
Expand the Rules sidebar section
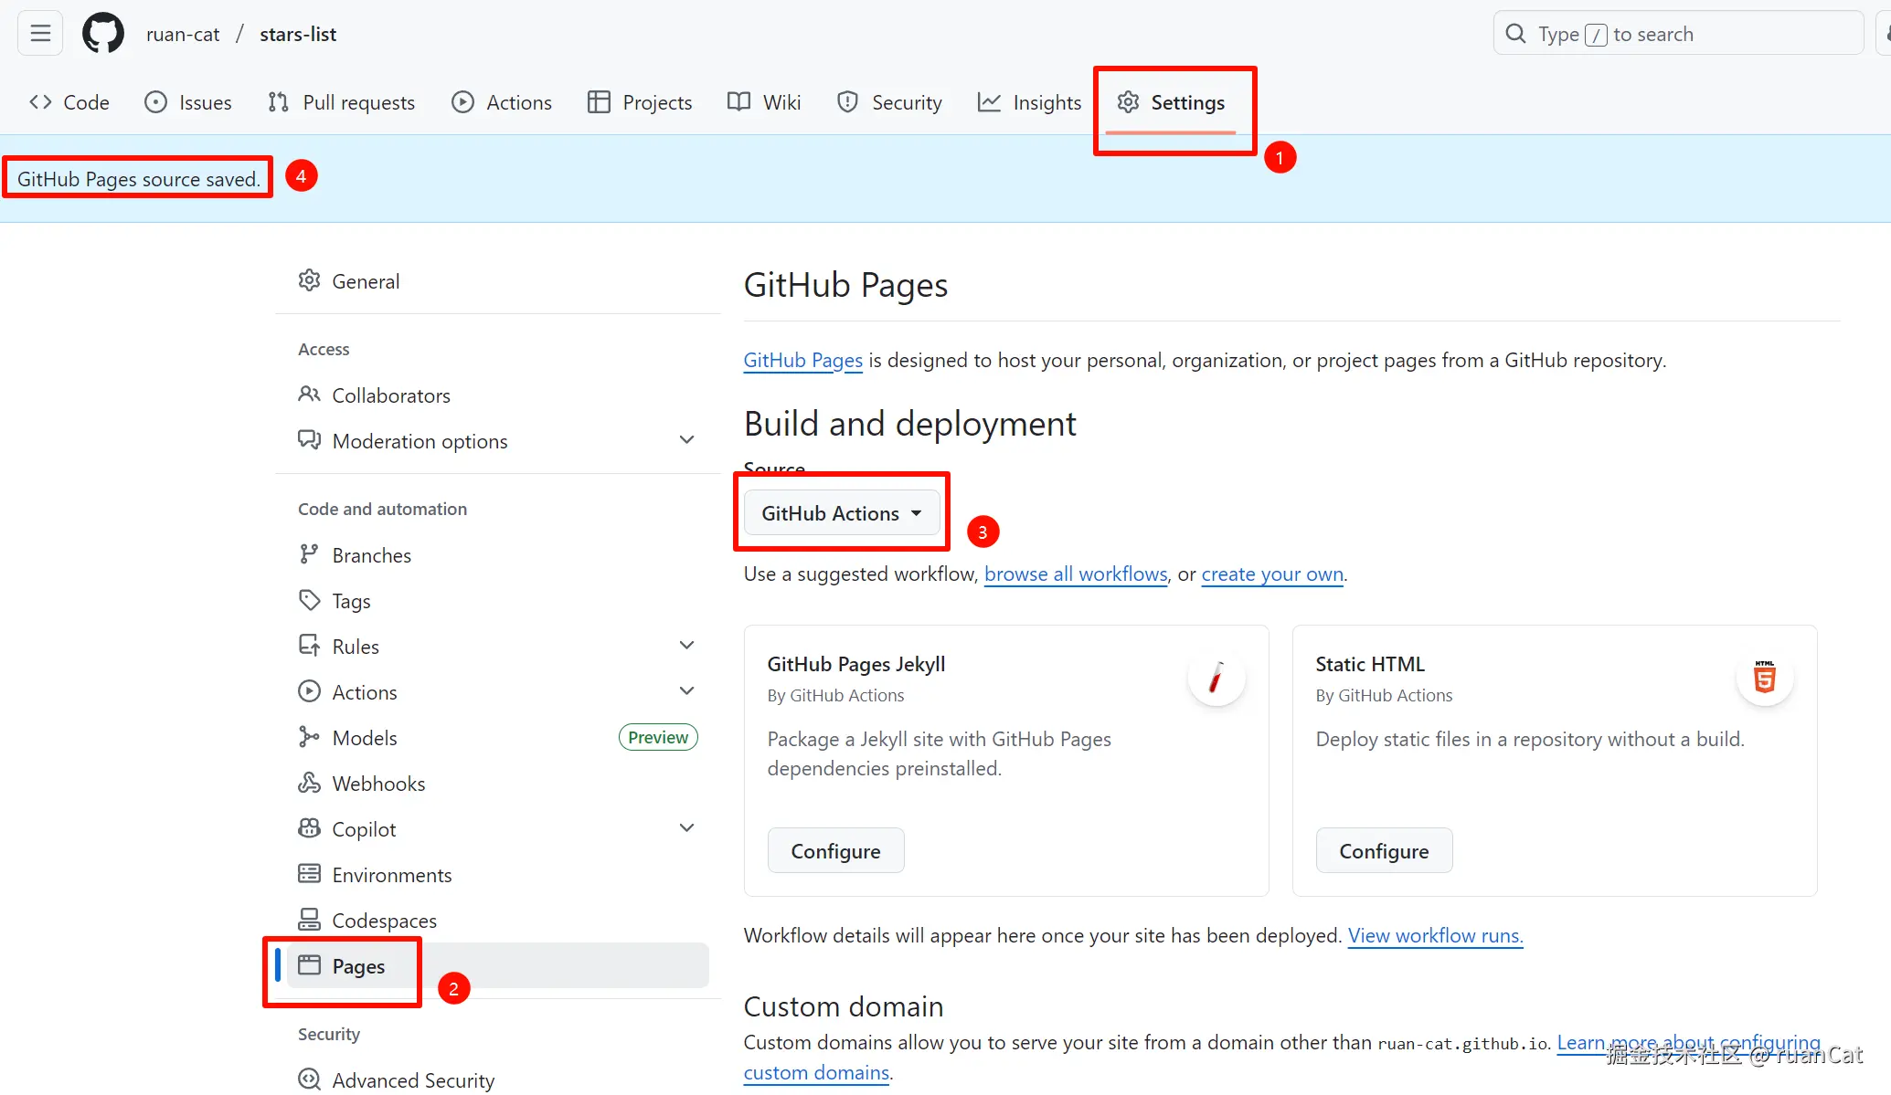coord(686,646)
